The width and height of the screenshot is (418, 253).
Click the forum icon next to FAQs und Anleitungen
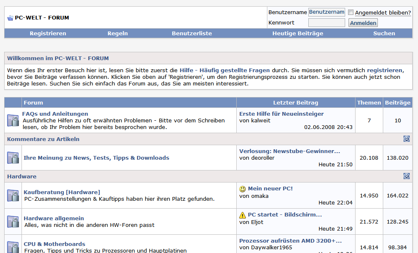(12, 120)
